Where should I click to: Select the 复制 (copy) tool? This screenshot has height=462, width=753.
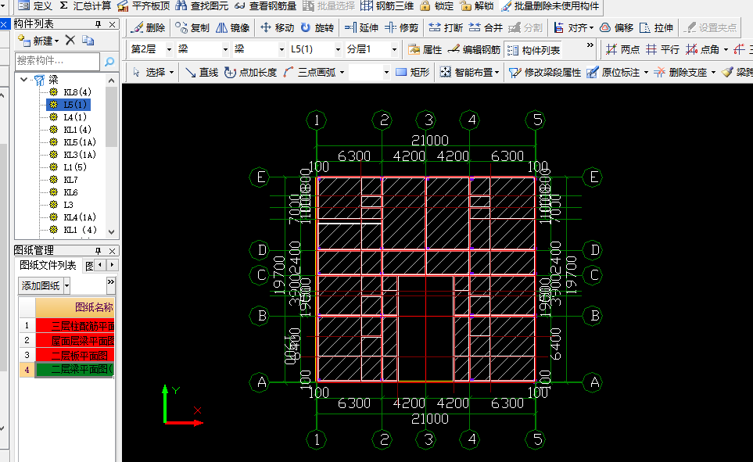point(192,28)
